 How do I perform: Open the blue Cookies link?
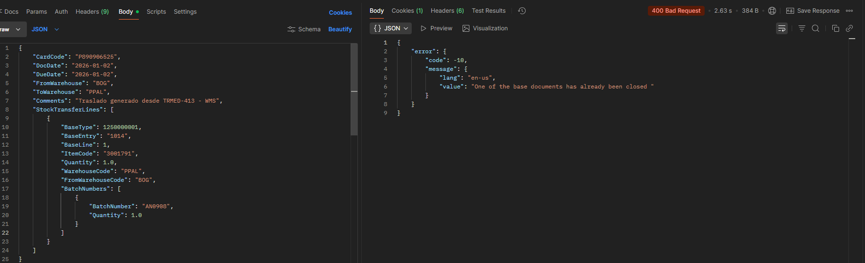(x=340, y=13)
